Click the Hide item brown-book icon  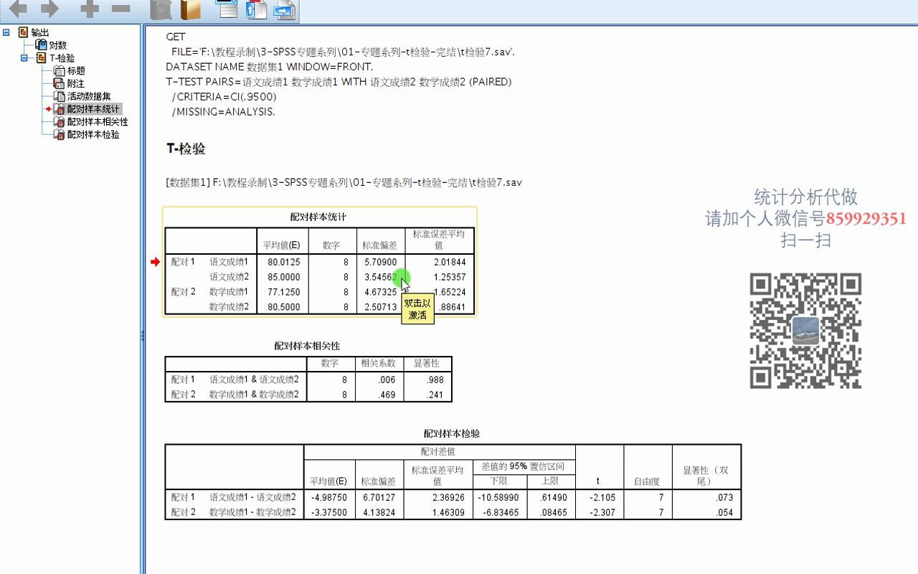tap(191, 9)
